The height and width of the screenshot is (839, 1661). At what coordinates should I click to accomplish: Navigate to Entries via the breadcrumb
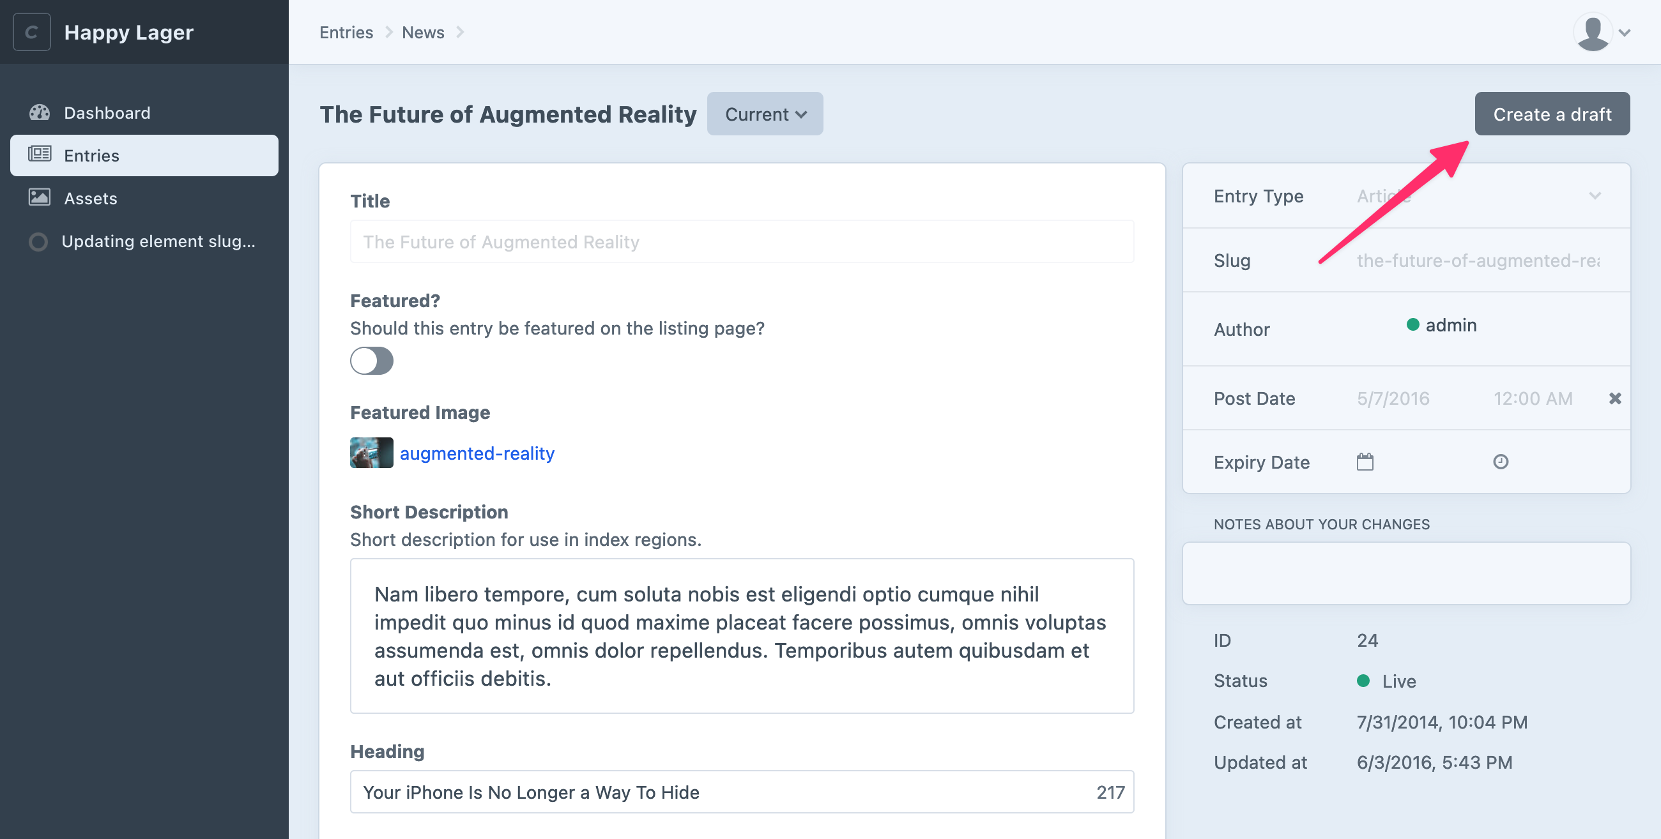point(346,31)
